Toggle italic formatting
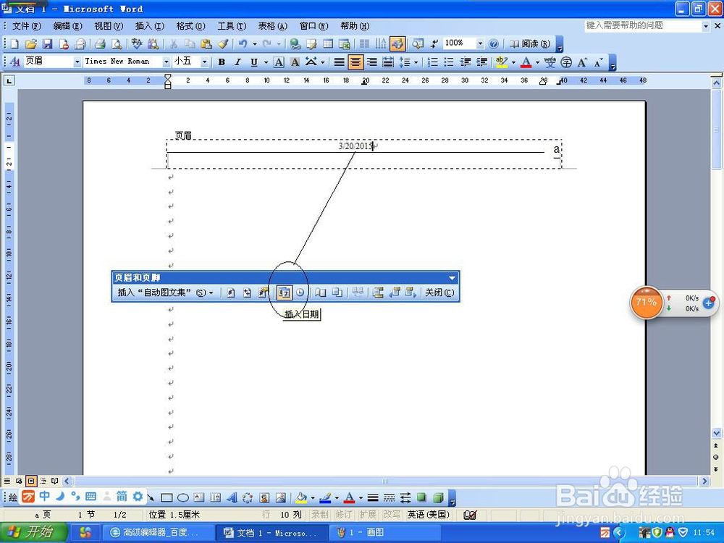The image size is (724, 543). [237, 62]
